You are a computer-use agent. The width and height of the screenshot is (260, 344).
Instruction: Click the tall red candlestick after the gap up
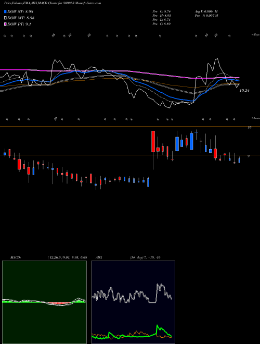click(153, 141)
